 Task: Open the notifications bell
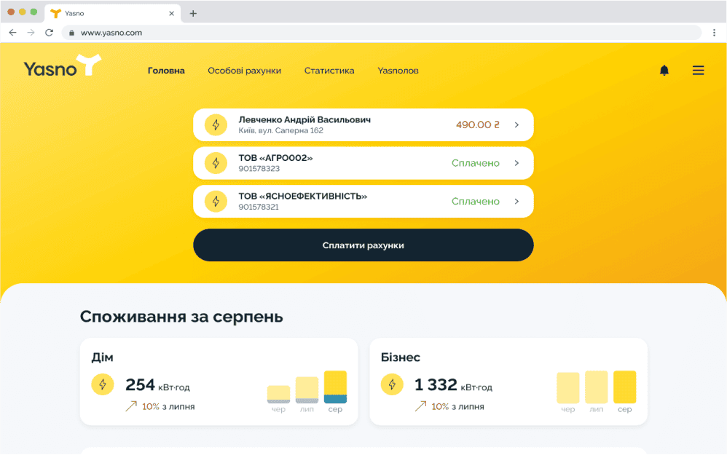(664, 71)
